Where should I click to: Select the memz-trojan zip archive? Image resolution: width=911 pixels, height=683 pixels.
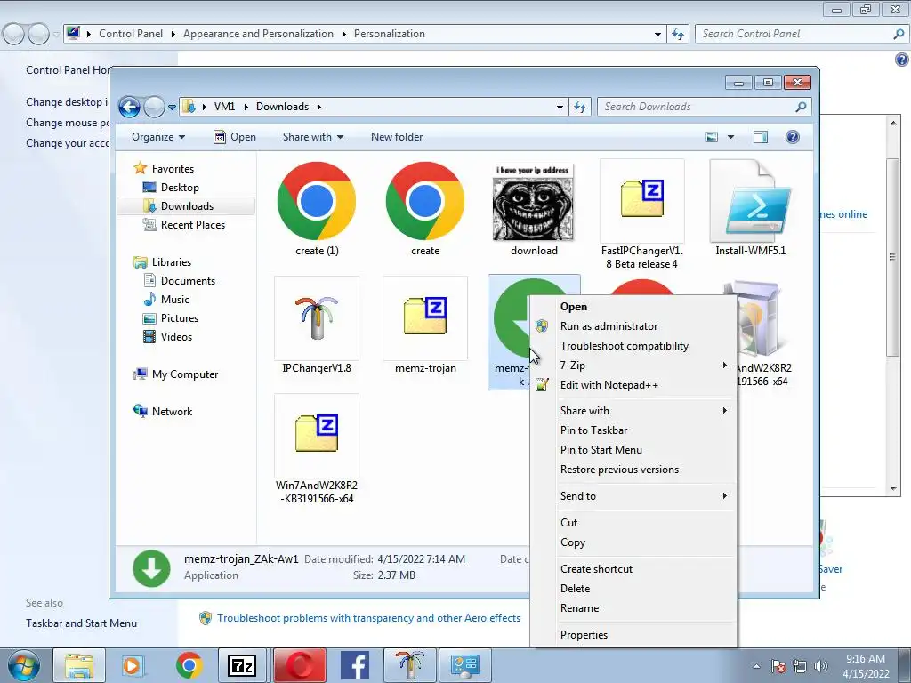tap(425, 317)
